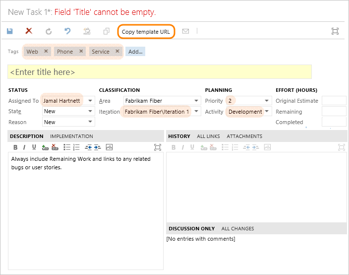Viewport: 349px width, 275px height.
Task: Remove the Phone tag
Action: click(x=81, y=51)
